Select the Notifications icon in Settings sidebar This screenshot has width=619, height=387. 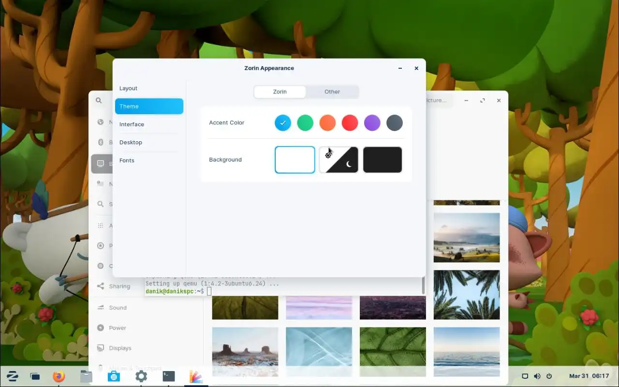(x=101, y=184)
